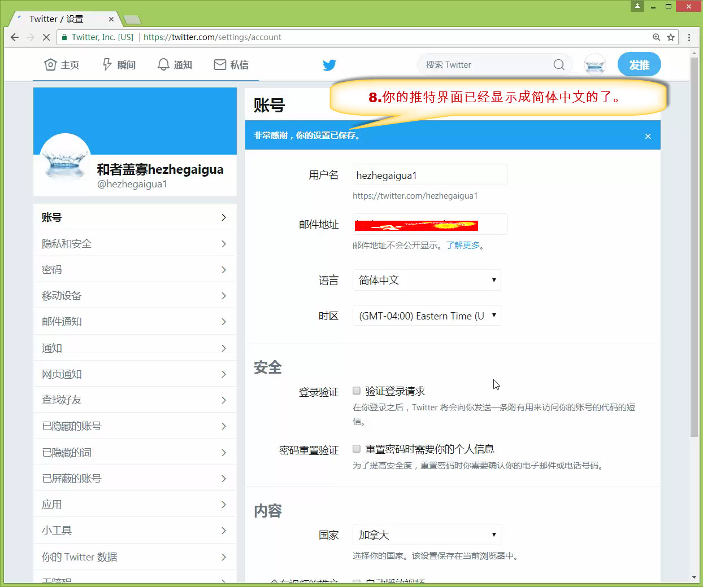Go to 主页 home tab

[62, 65]
